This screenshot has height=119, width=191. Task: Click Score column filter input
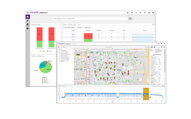click(x=88, y=32)
